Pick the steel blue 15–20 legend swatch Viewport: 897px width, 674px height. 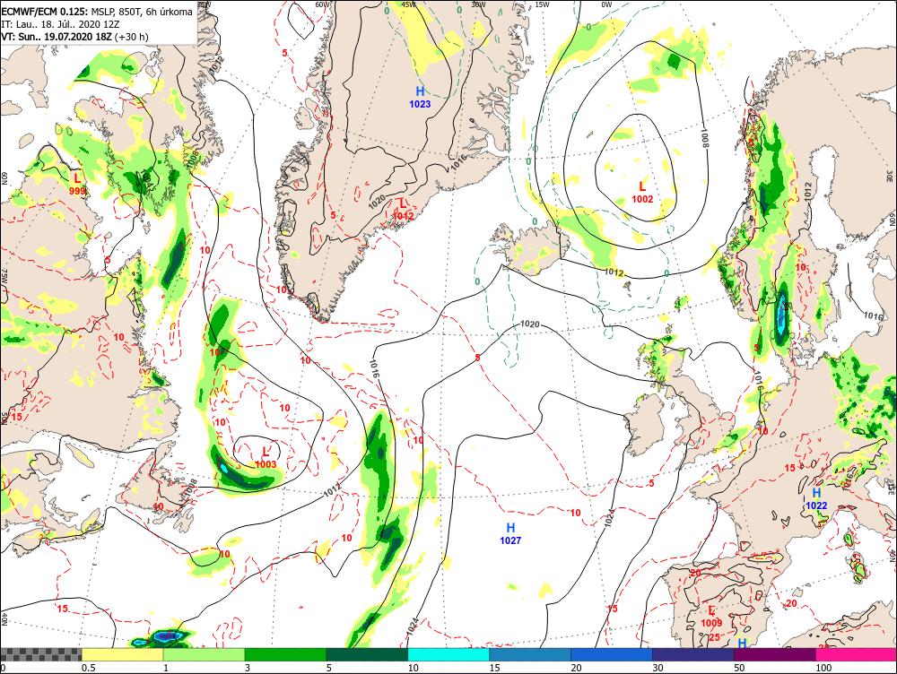pyautogui.click(x=530, y=654)
